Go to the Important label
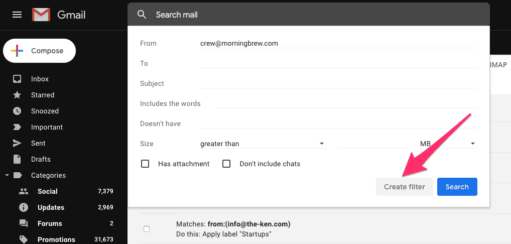Image resolution: width=511 pixels, height=244 pixels. 47,128
